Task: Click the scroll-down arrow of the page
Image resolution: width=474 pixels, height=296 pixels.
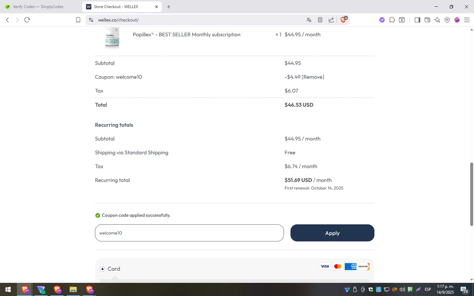Action: click(471, 280)
